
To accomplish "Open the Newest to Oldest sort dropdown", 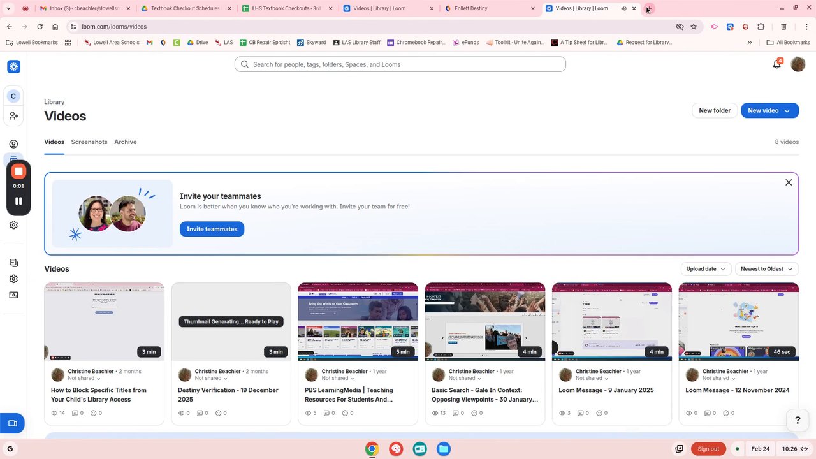I will tap(766, 269).
